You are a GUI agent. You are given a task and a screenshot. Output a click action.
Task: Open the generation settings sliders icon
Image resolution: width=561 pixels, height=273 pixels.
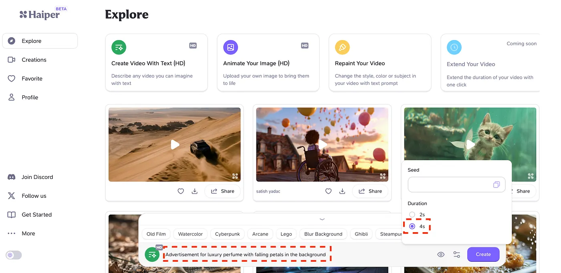pyautogui.click(x=457, y=255)
